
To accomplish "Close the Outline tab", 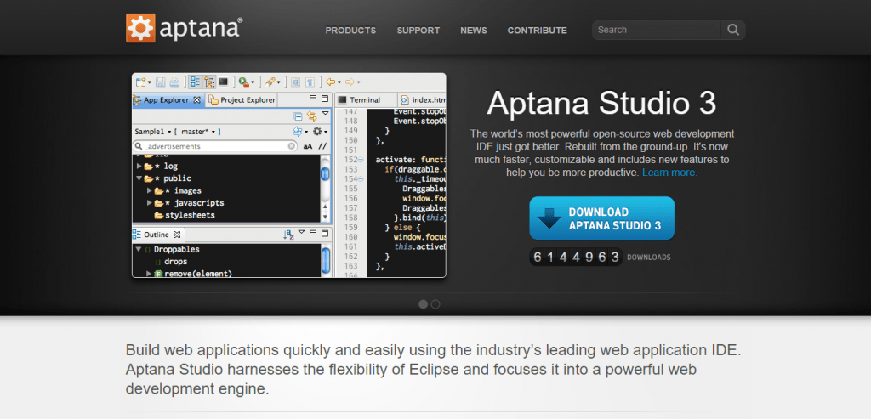I will coord(177,235).
